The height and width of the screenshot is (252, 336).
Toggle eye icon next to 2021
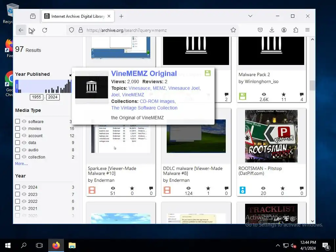click(24, 208)
